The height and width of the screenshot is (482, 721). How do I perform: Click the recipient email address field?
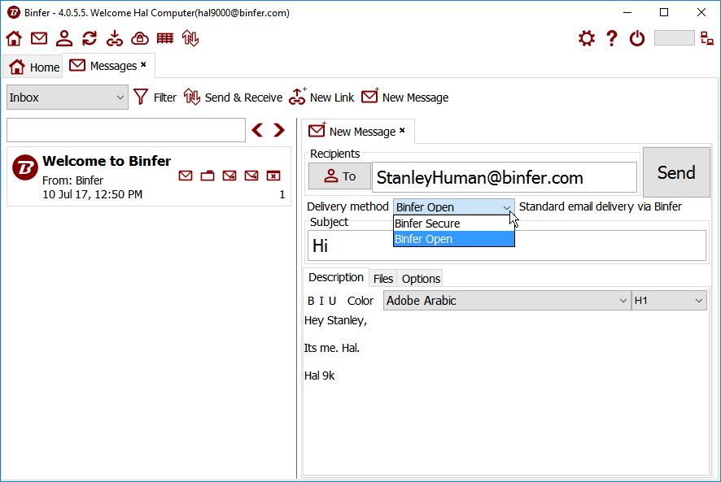505,177
